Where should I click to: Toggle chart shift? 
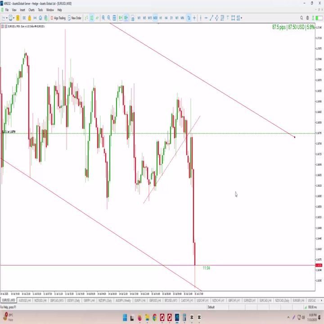coord(126,18)
